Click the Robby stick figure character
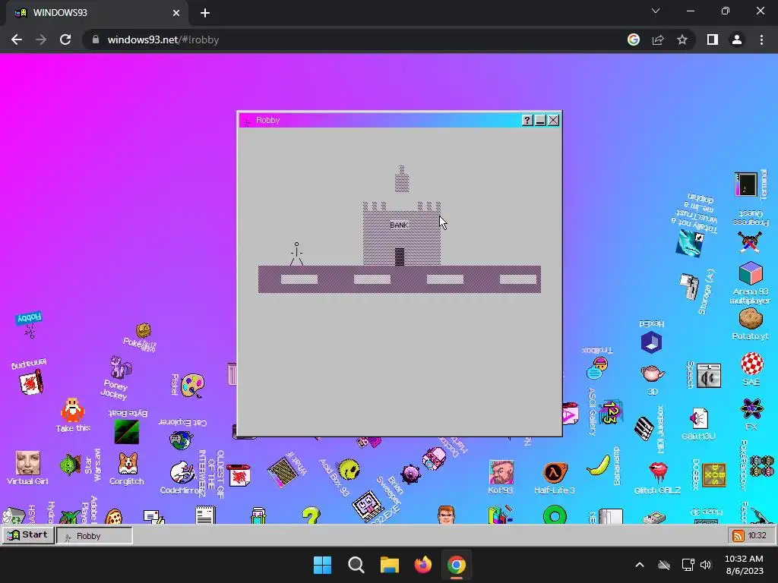 point(297,254)
